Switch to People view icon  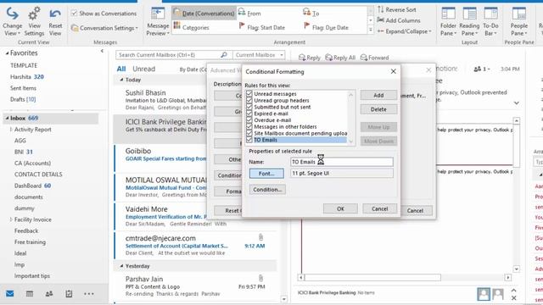pyautogui.click(x=49, y=294)
